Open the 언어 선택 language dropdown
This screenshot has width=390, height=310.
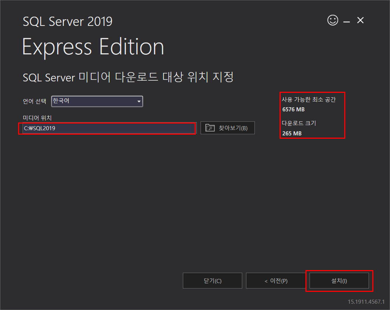click(97, 101)
